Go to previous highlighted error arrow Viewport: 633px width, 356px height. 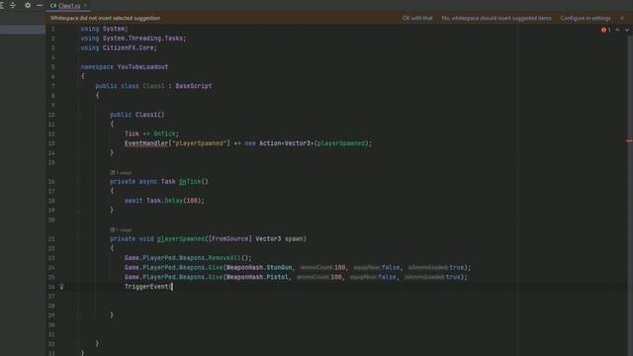[617, 30]
